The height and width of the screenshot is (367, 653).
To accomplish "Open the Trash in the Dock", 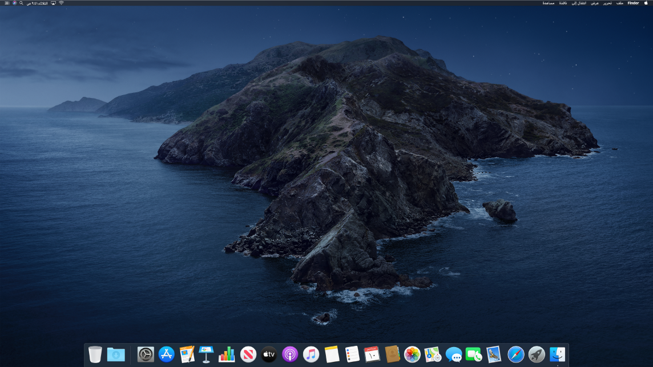I will pos(95,354).
